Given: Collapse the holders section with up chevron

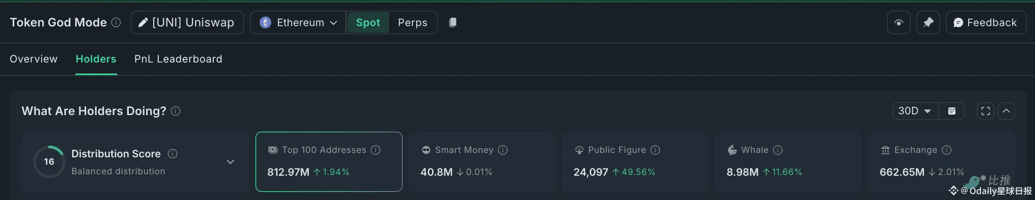Looking at the screenshot, I should click(x=1006, y=111).
